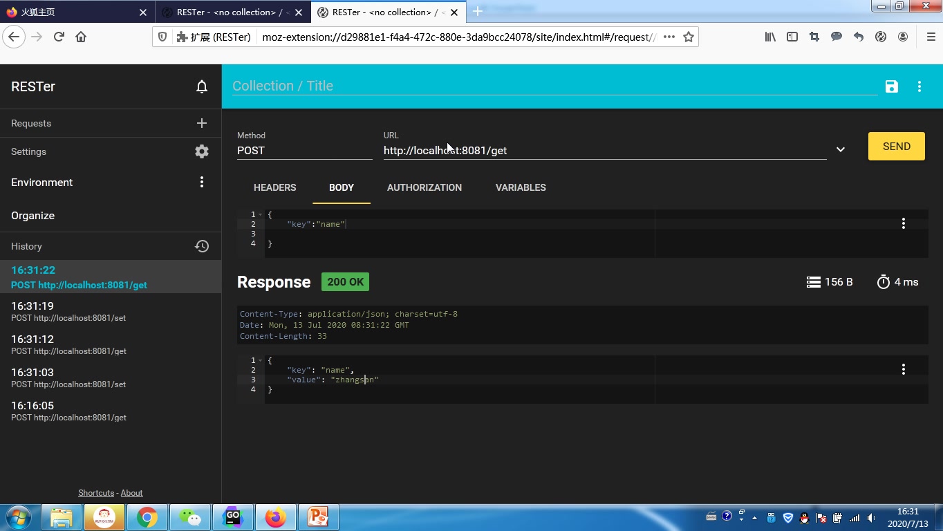Switch to the middle RESTer tab
The width and height of the screenshot is (943, 531).
(x=232, y=12)
